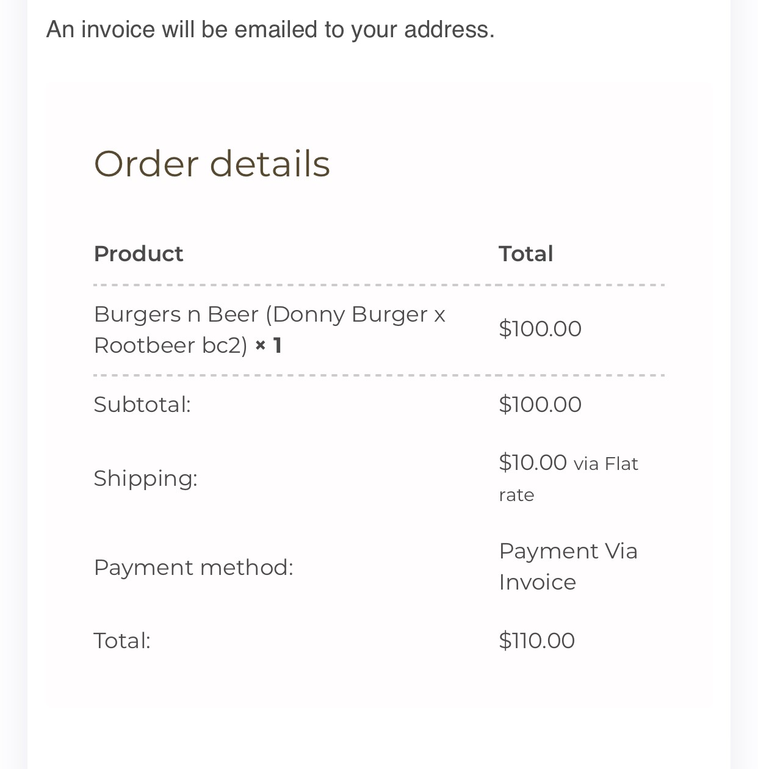Open the Burgers n Beer product link
758x769 pixels.
[x=269, y=314]
